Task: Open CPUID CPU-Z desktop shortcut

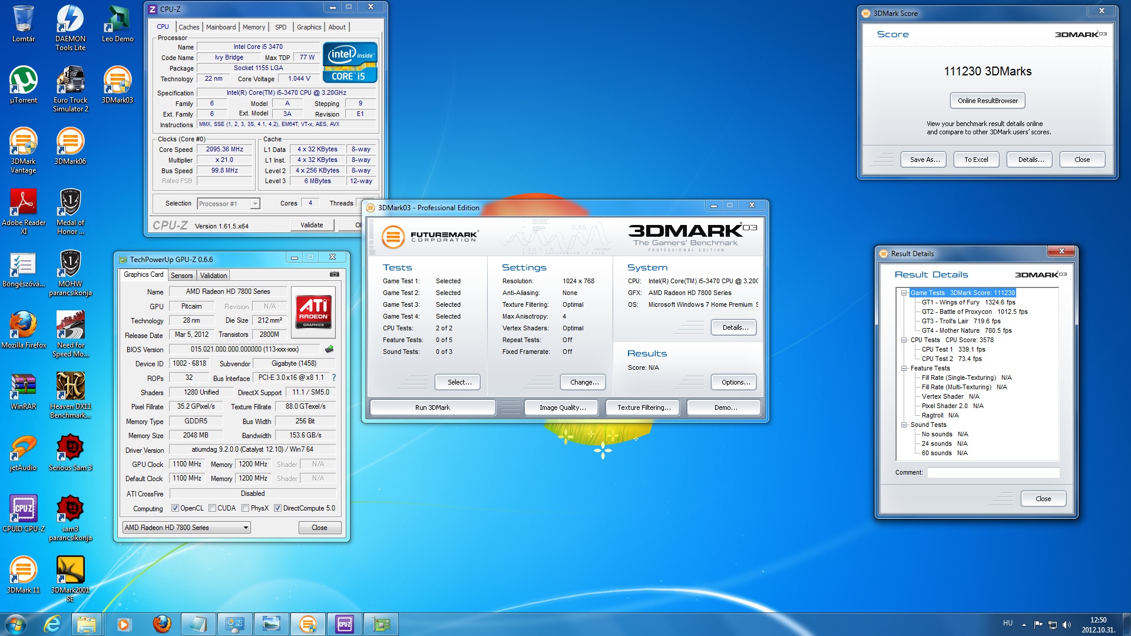Action: 24,514
